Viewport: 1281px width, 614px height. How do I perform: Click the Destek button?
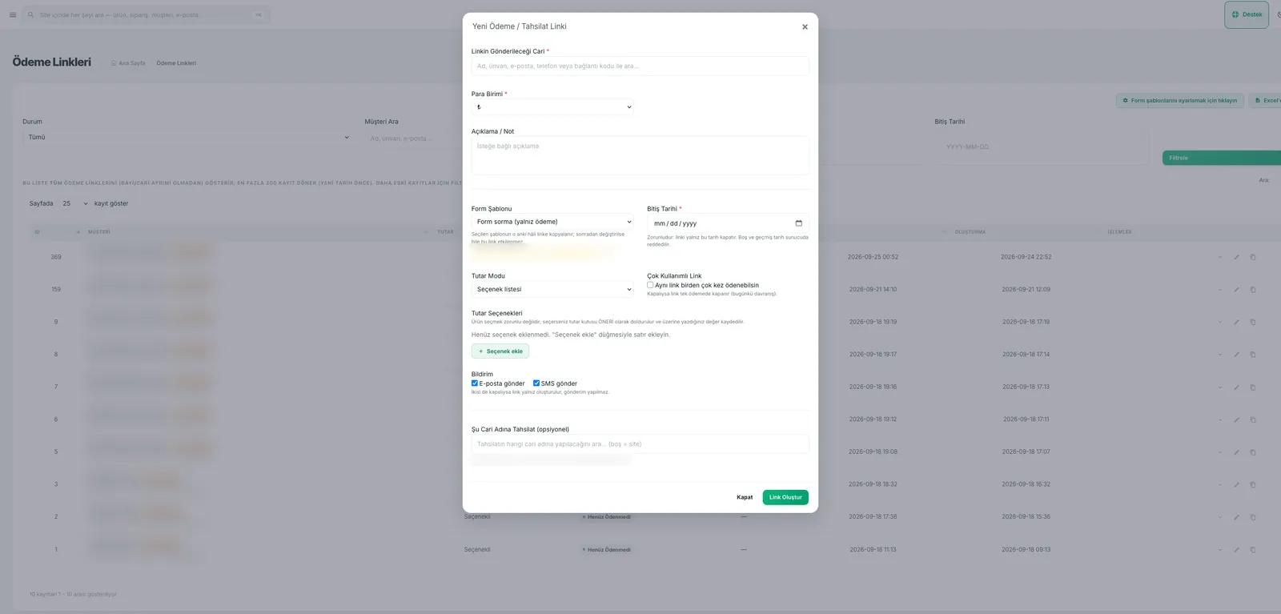[1247, 14]
